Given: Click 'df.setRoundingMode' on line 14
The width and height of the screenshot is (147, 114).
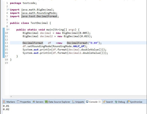Looking at the screenshot, I should pyautogui.click(x=37, y=46).
